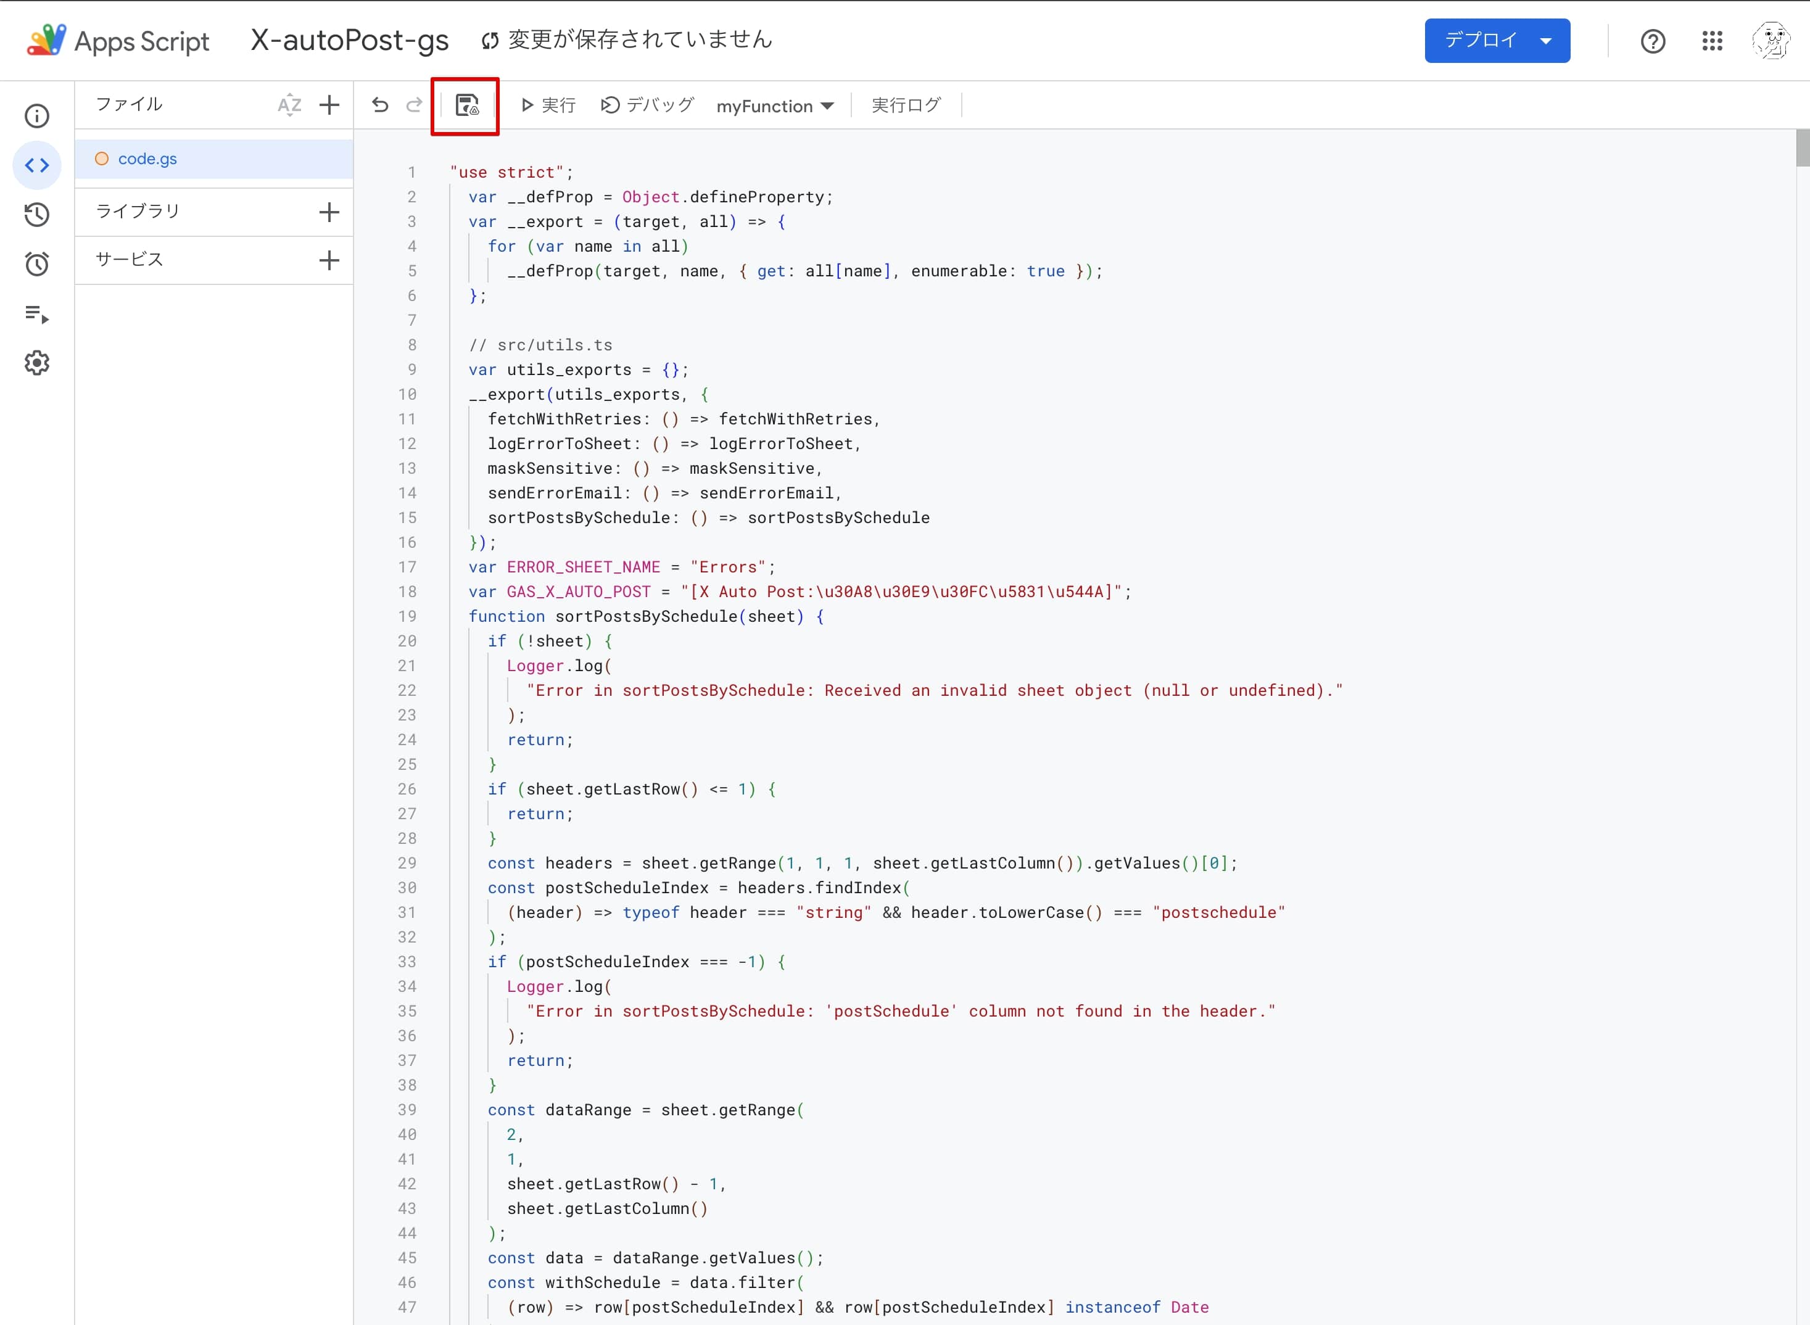Screen dimensions: 1810x1325
Task: Open the Overview info icon in sidebar
Action: [x=37, y=117]
